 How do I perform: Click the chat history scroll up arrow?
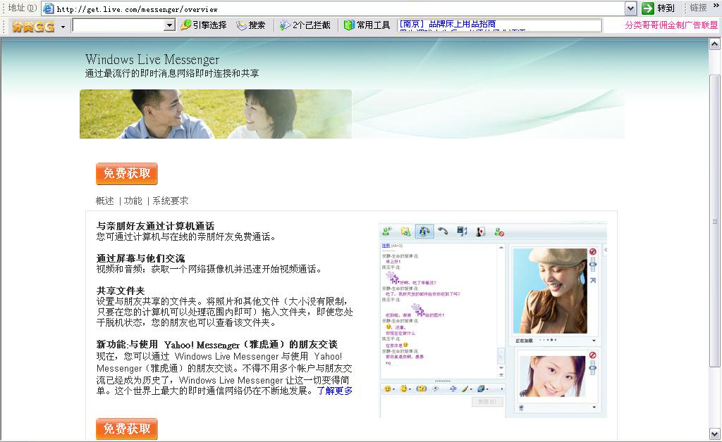(501, 247)
